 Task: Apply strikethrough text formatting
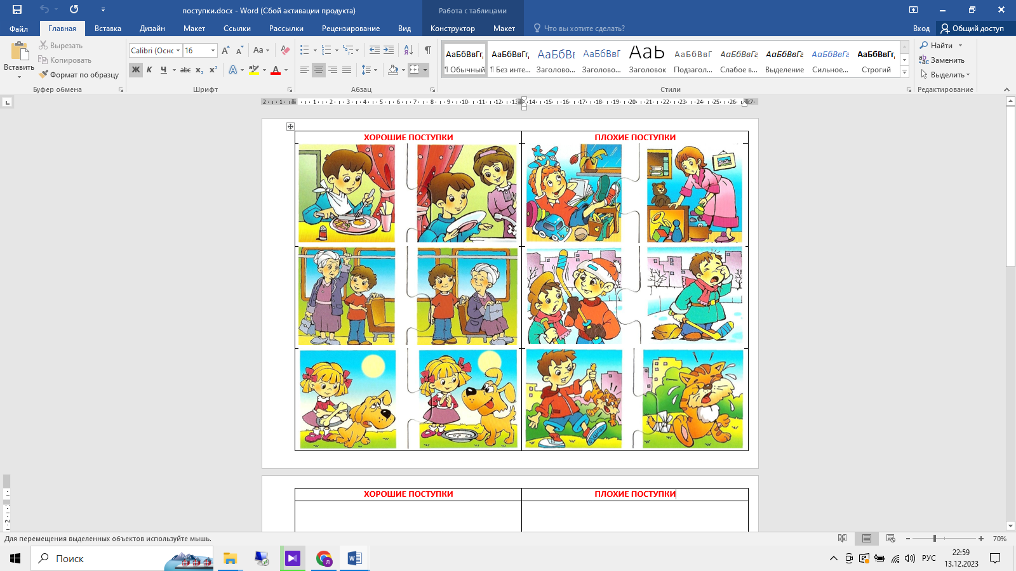[x=185, y=70]
